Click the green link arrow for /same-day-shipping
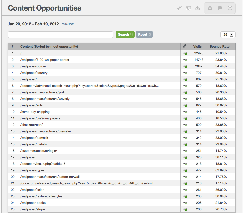Viewport: 243px width, 213px height. point(185,112)
